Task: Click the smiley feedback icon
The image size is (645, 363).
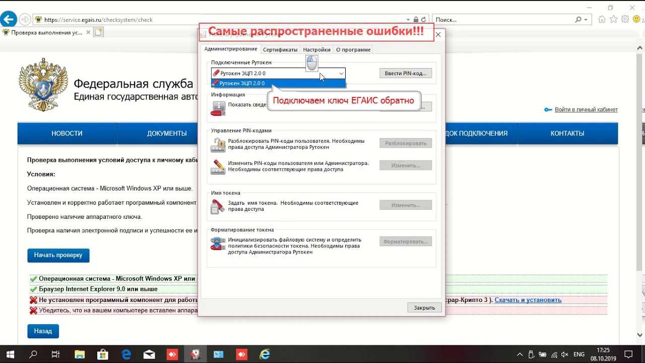Action: coord(636,20)
